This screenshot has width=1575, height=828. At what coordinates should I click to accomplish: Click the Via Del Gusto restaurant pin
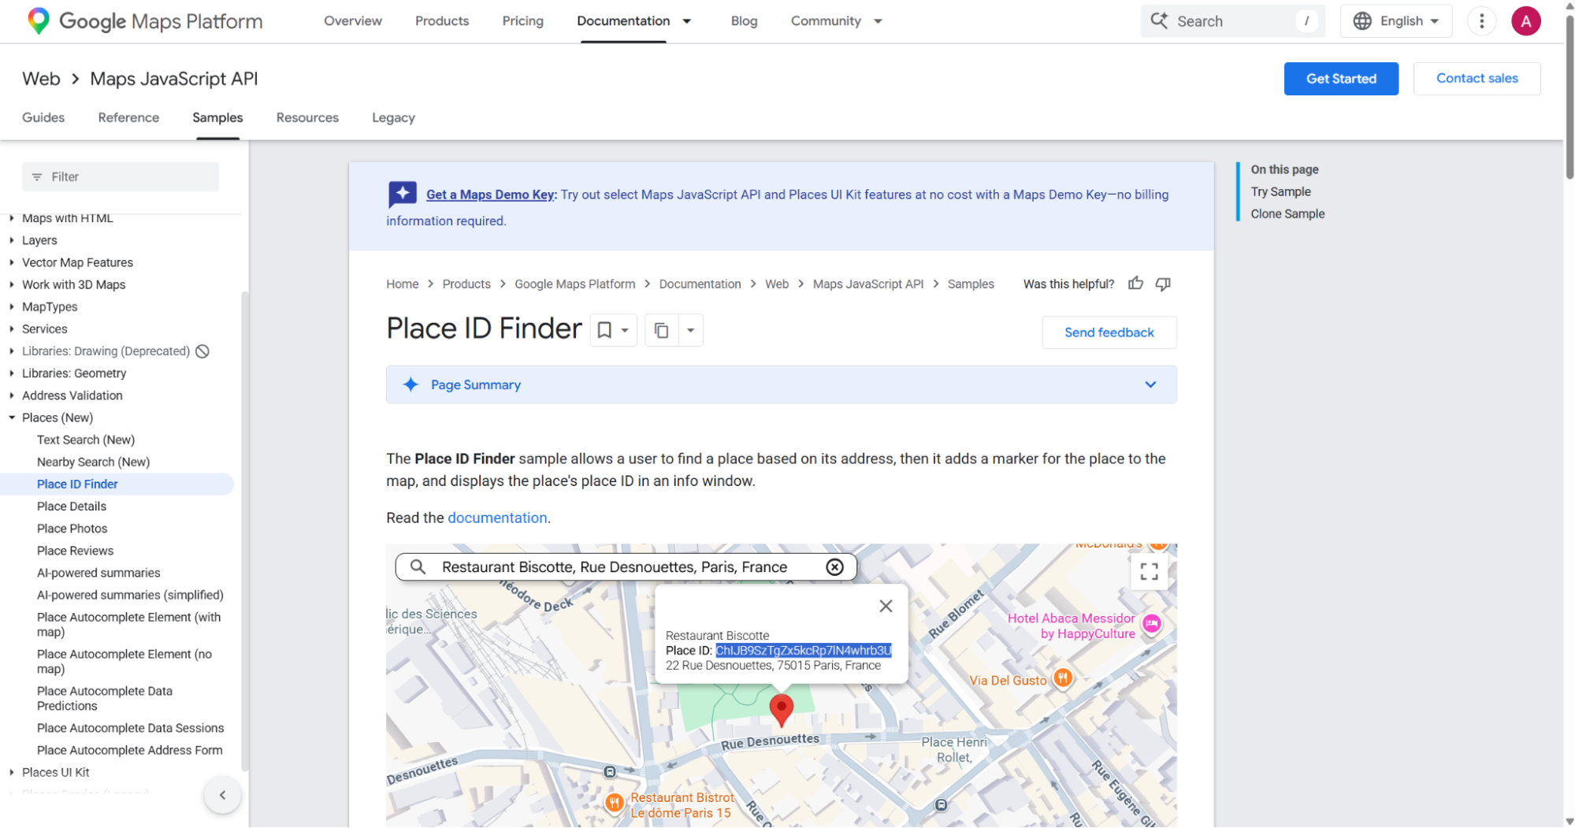pyautogui.click(x=1063, y=678)
